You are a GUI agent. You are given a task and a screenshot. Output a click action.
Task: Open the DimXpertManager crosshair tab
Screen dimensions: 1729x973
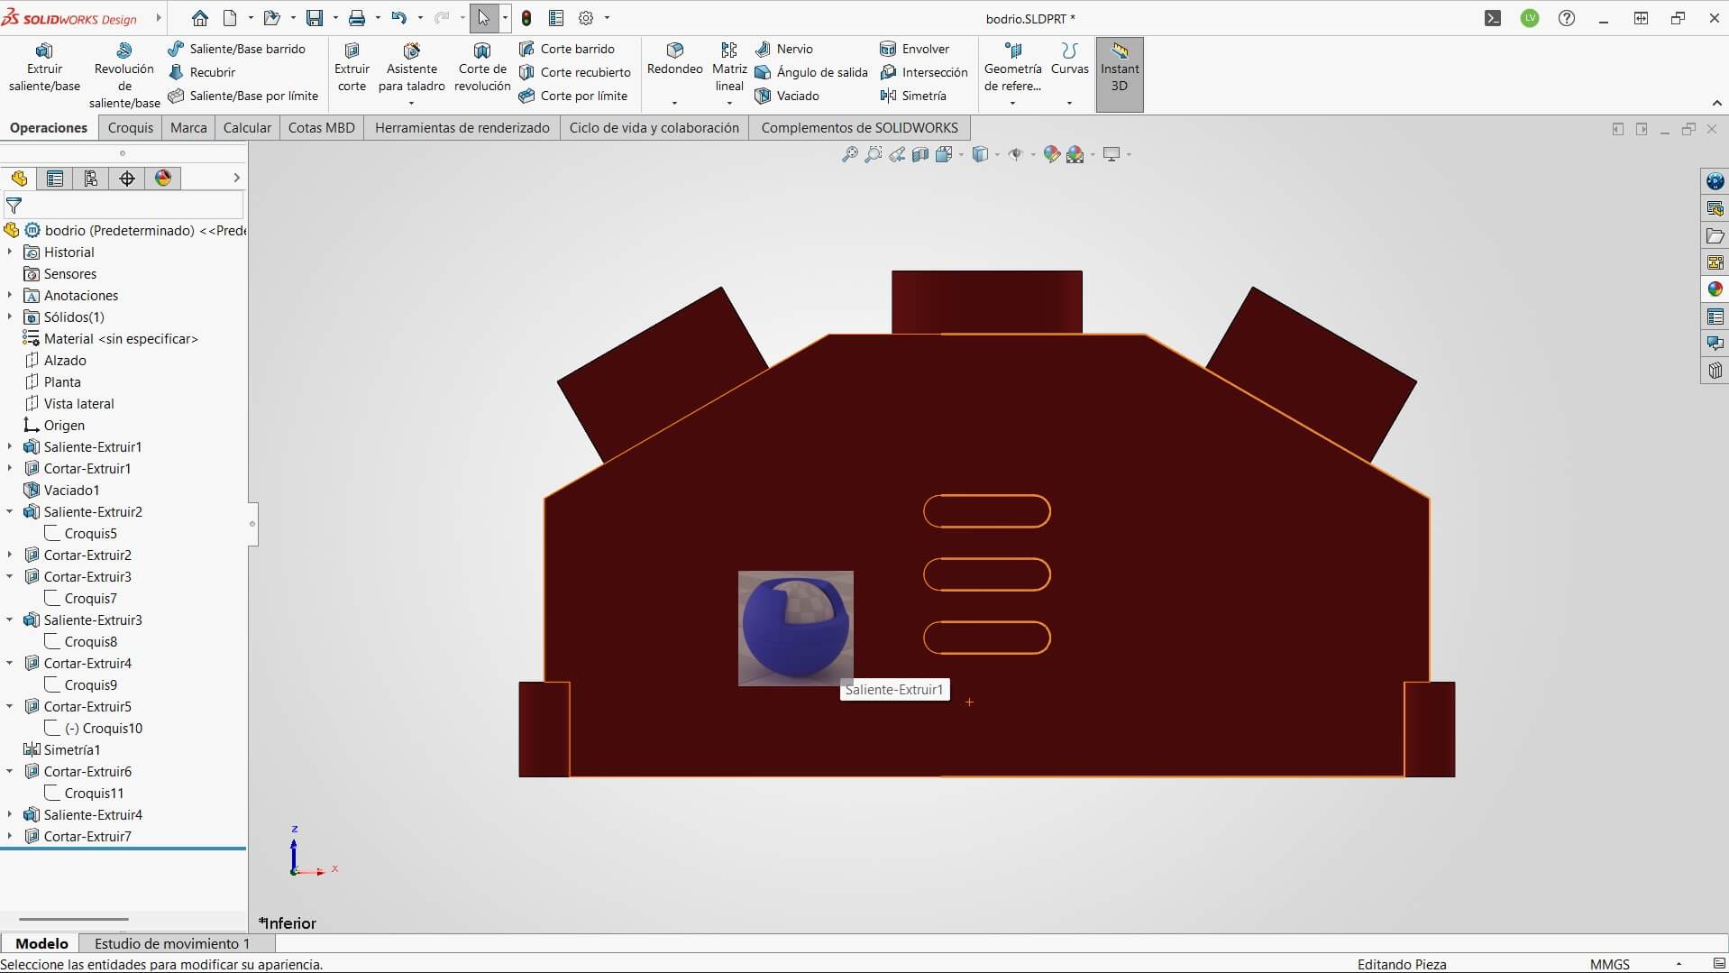(127, 179)
